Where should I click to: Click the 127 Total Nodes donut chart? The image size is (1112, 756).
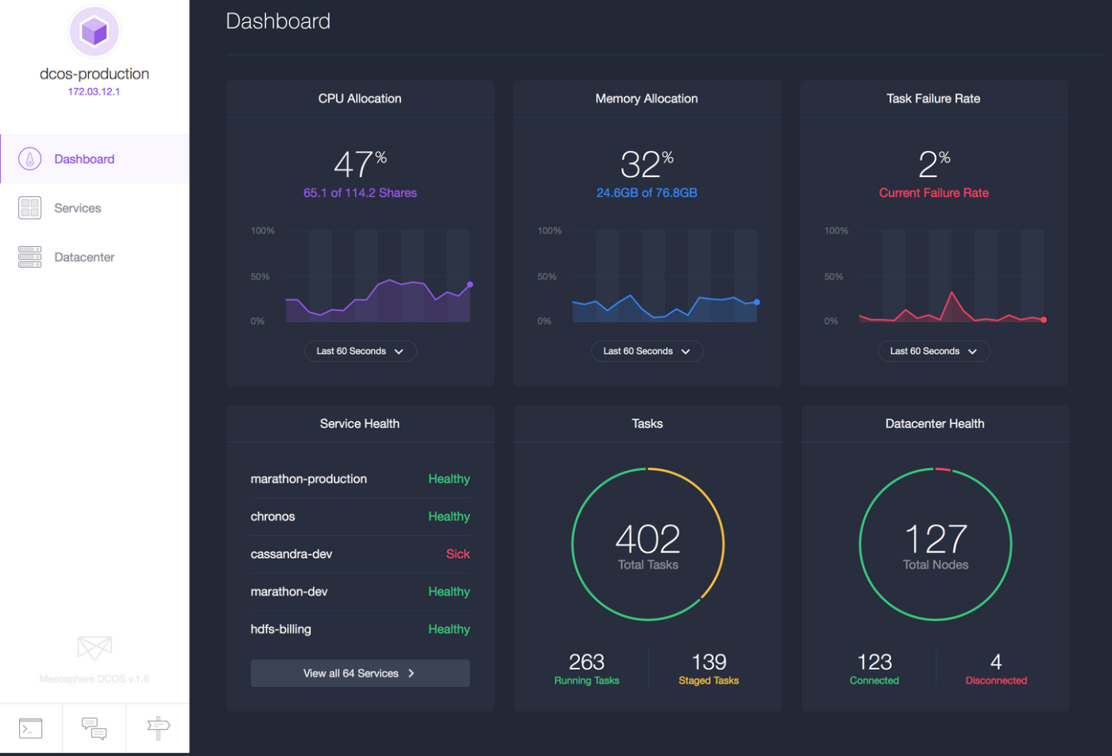935,545
